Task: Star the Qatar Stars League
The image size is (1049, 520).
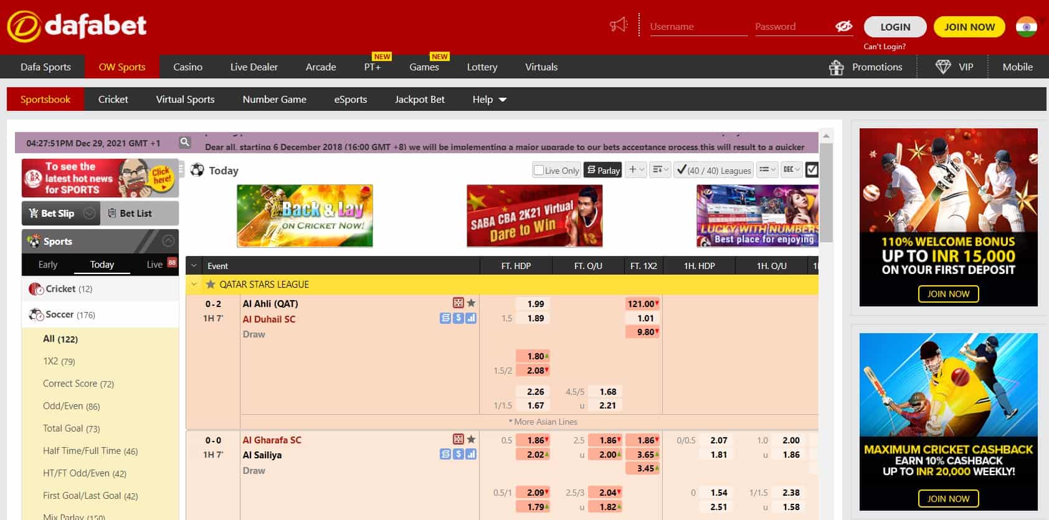Action: coord(211,284)
